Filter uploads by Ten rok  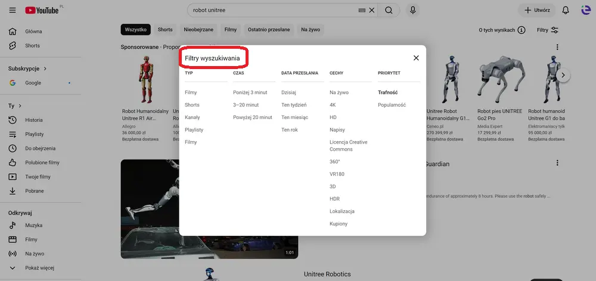point(290,130)
